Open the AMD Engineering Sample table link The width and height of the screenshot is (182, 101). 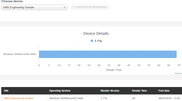click(18, 98)
